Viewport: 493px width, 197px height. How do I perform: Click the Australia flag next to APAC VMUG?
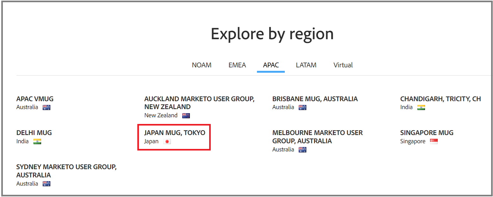point(47,107)
